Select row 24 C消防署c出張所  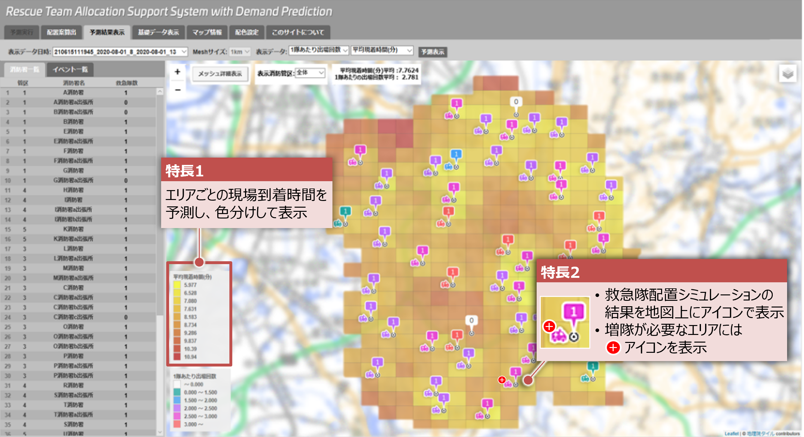click(x=78, y=317)
